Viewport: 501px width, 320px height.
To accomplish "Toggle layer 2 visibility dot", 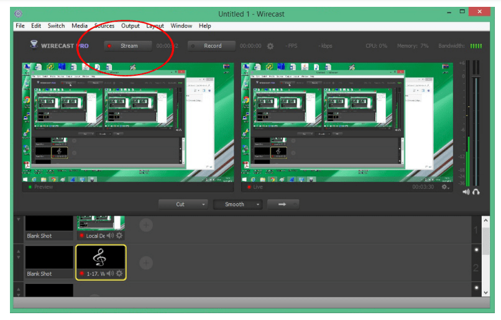I will click(476, 250).
